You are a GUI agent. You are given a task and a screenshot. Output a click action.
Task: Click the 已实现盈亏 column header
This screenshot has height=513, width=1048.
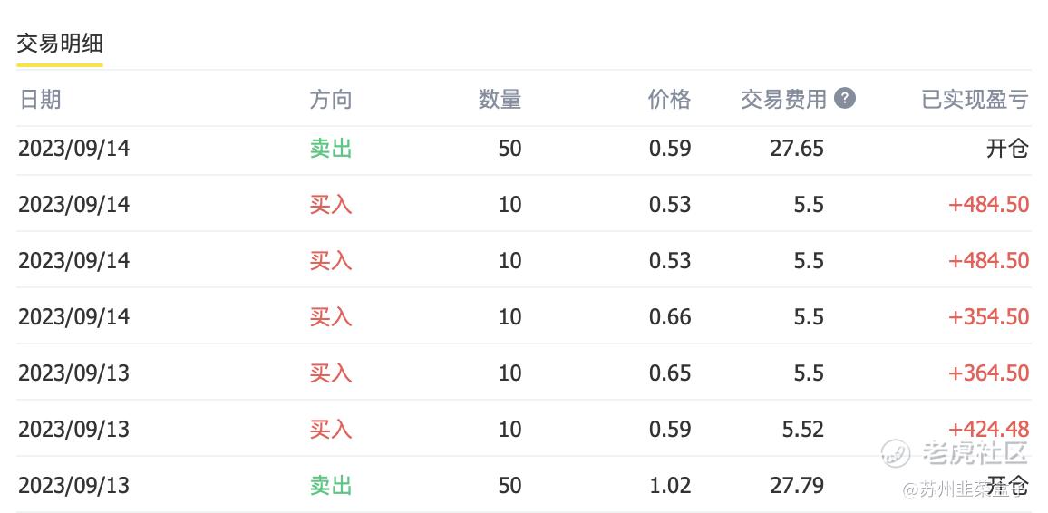(x=975, y=100)
